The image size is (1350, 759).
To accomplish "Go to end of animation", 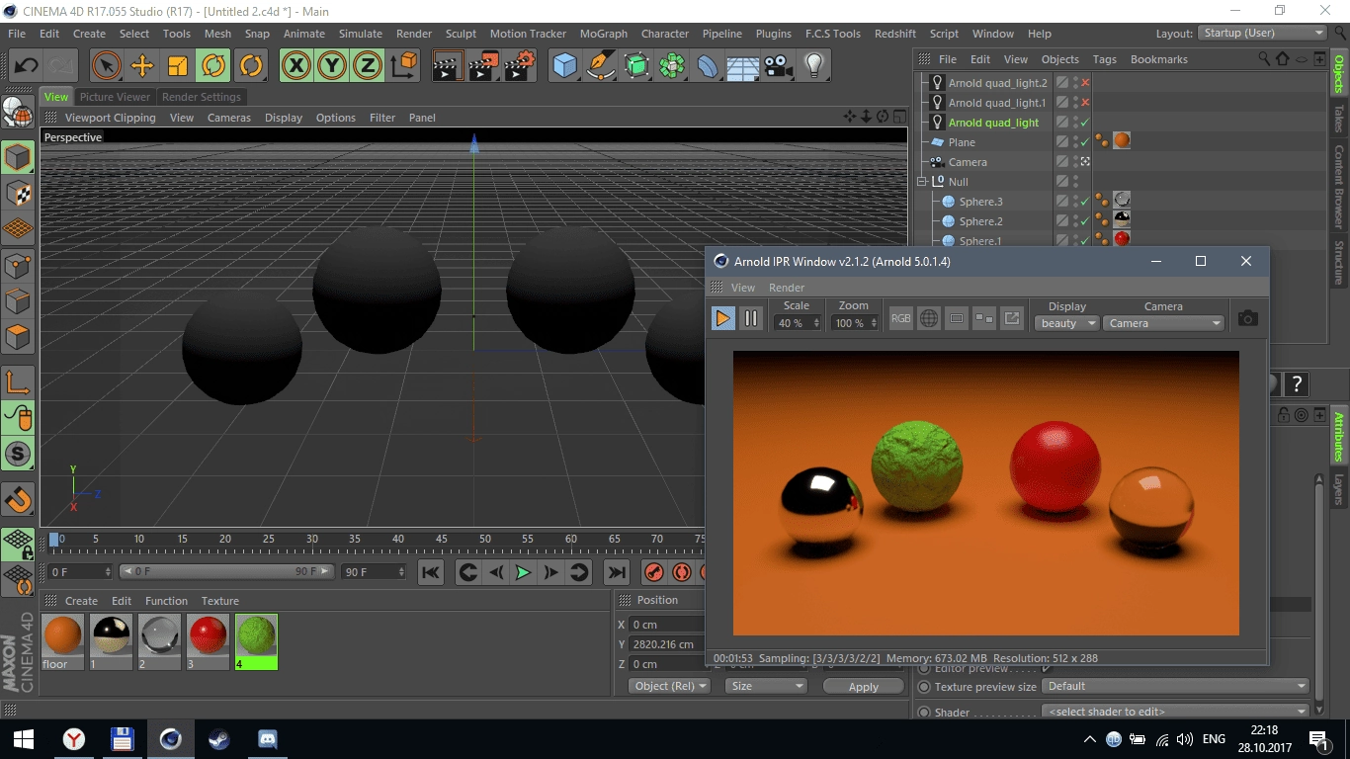I will (617, 572).
